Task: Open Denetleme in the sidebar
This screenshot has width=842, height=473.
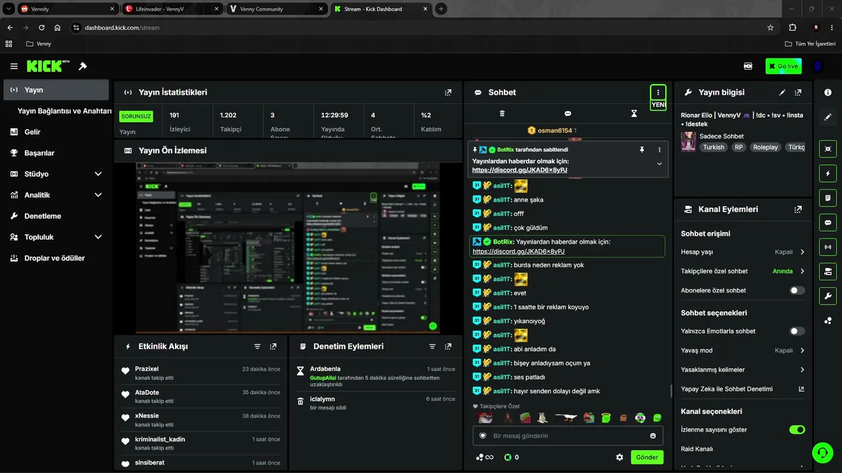Action: 56,216
